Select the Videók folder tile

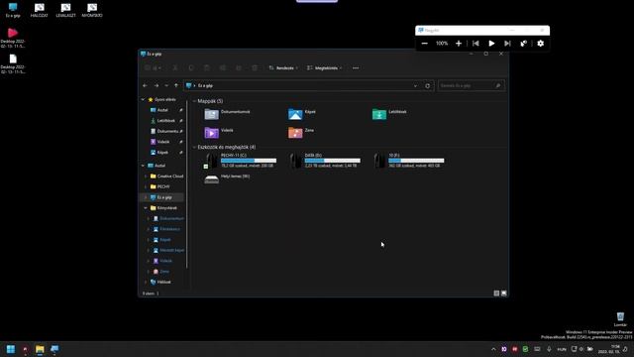219,132
